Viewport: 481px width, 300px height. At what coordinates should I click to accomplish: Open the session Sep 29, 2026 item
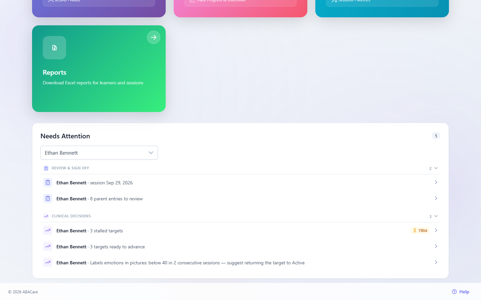click(x=240, y=183)
